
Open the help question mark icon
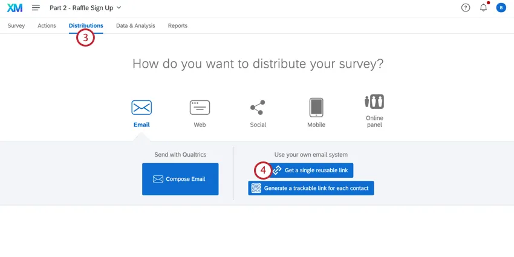point(466,8)
